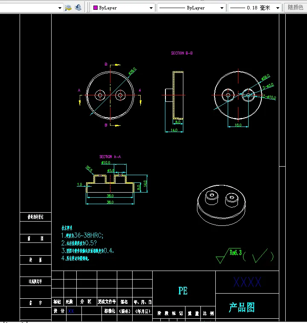The height and width of the screenshot is (323, 307).
Task: Select the 1.0 wall thickness dimension
Action: pyautogui.click(x=80, y=185)
